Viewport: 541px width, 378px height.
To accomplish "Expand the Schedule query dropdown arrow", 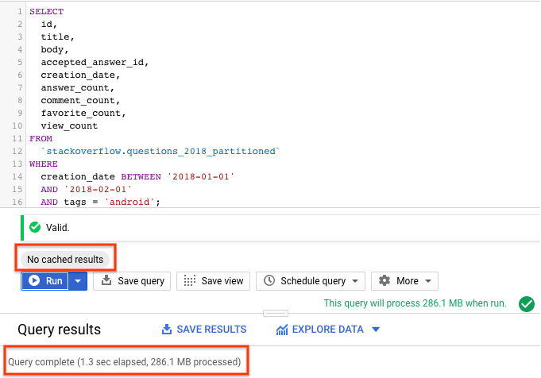I will click(354, 281).
